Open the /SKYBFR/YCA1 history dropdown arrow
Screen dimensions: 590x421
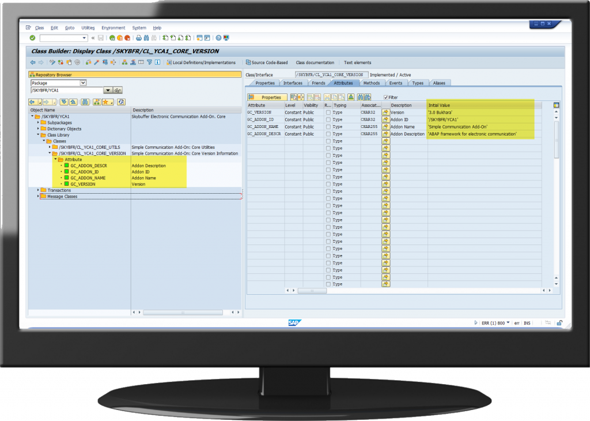[x=108, y=91]
